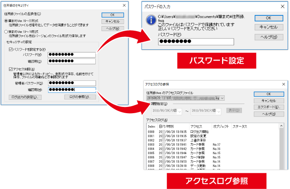The height and width of the screenshot is (189, 290).
Task: Click the 管理者パスワード input field
Action: coord(72,83)
